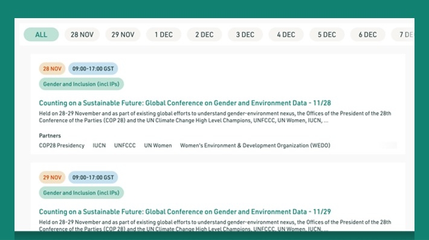Filter events by 28 NOV tab

click(x=82, y=34)
